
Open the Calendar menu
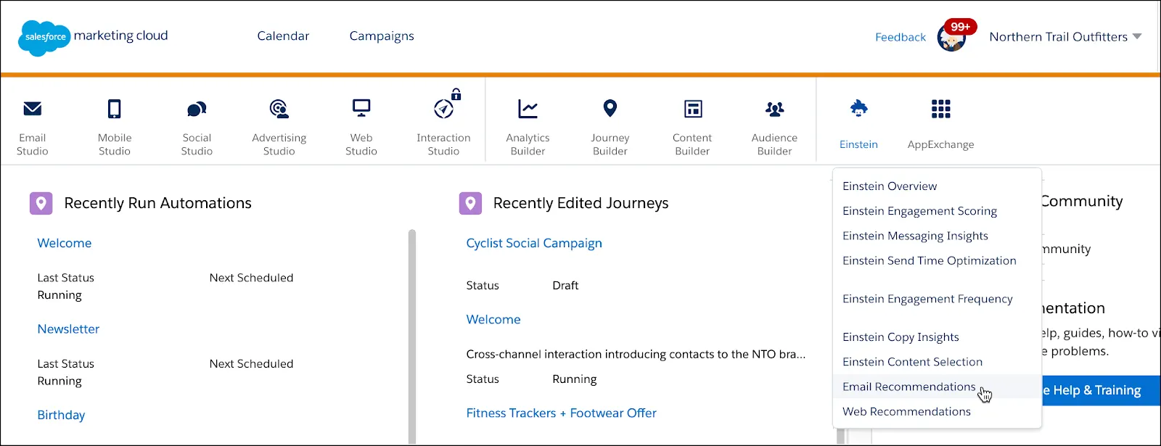point(283,36)
